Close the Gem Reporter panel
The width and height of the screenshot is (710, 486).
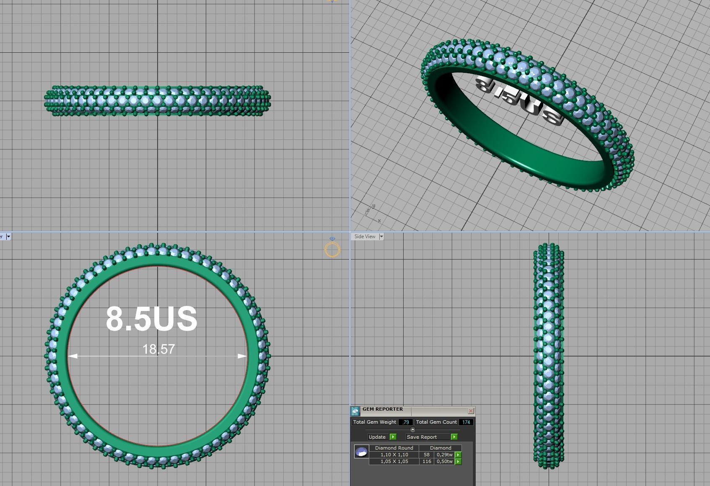[x=471, y=411]
